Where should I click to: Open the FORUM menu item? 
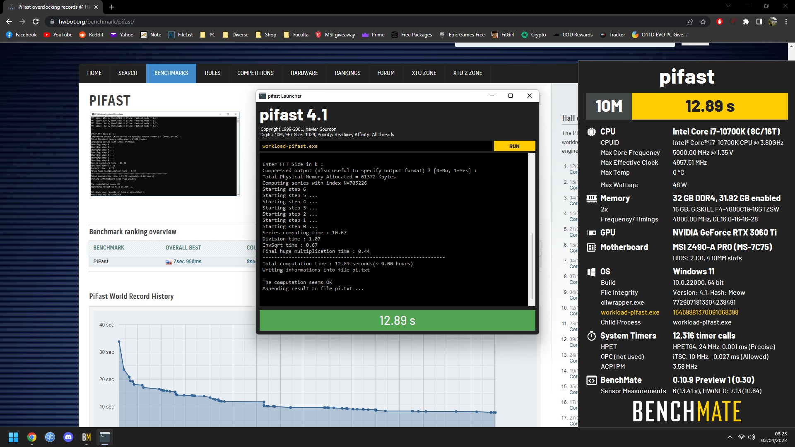point(386,73)
